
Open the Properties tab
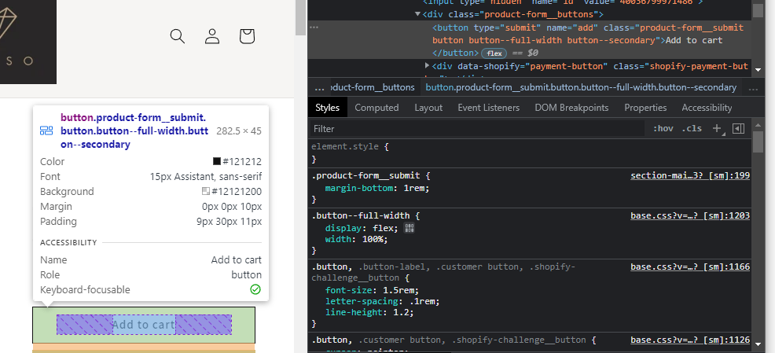click(x=645, y=107)
